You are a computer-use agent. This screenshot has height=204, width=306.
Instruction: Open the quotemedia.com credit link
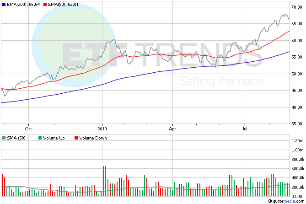pos(286,201)
